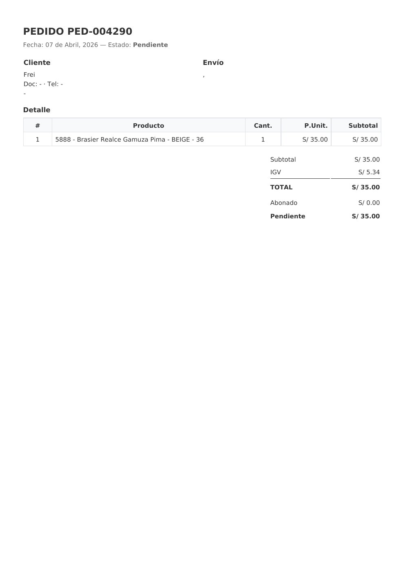Click the PEDIDO PED-004290 title
Screen dimensions: 405x573
pos(77,31)
